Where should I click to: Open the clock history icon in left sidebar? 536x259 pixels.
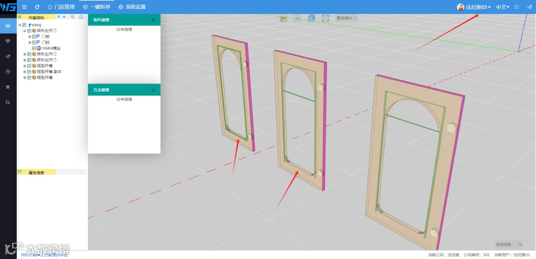click(x=8, y=72)
